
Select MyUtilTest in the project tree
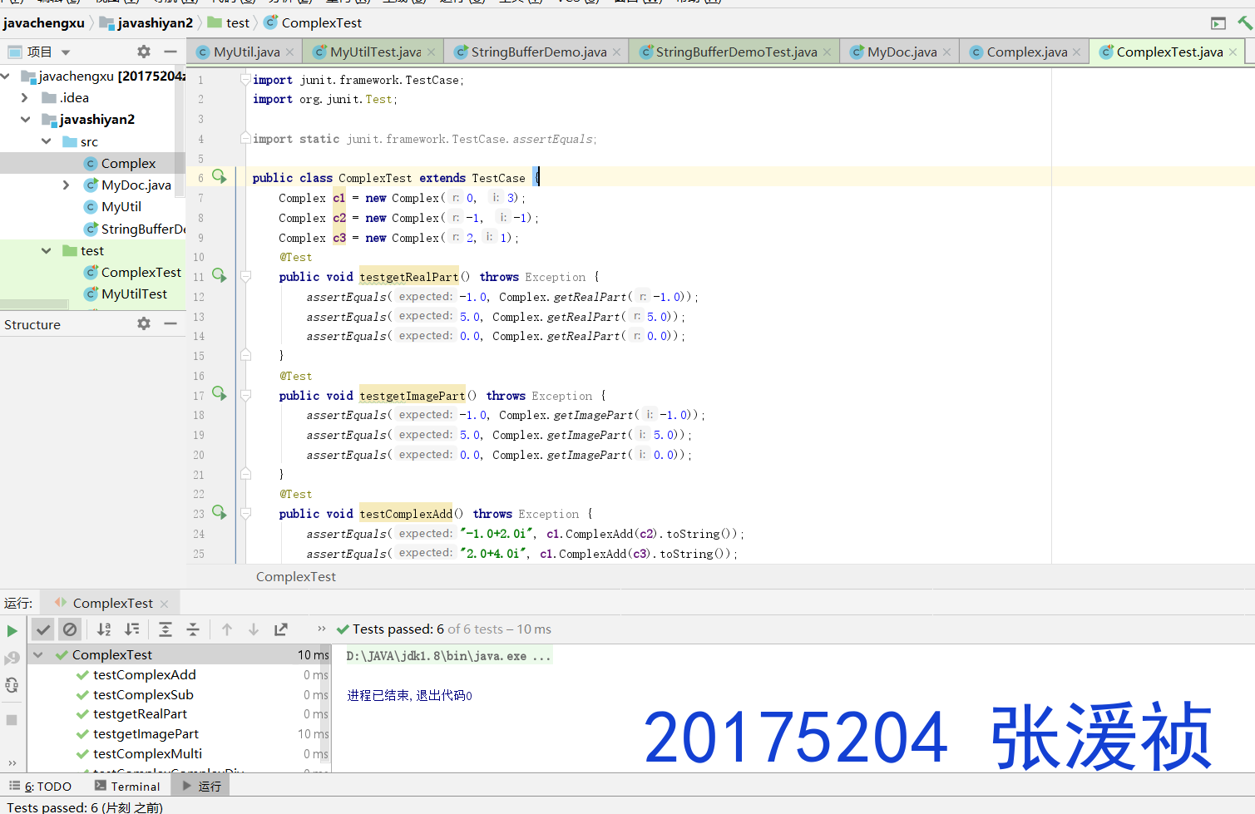[x=134, y=294]
